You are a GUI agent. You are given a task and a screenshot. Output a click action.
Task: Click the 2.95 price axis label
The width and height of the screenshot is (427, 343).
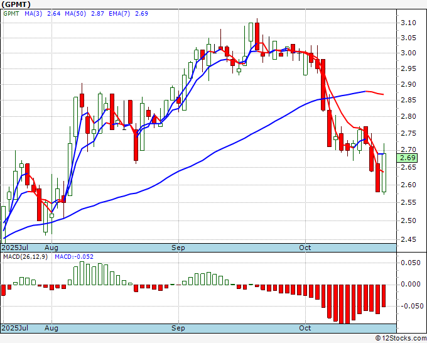pos(409,68)
